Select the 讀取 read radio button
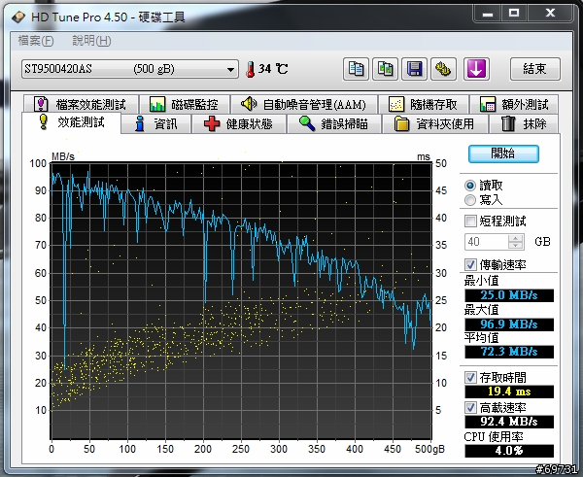The width and height of the screenshot is (583, 477). 470,186
